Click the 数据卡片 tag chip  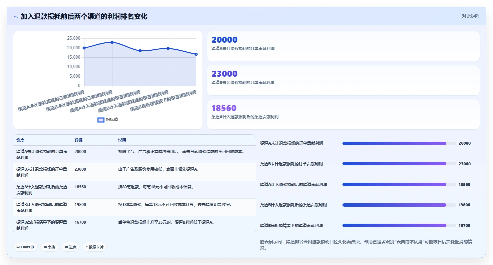click(x=95, y=247)
